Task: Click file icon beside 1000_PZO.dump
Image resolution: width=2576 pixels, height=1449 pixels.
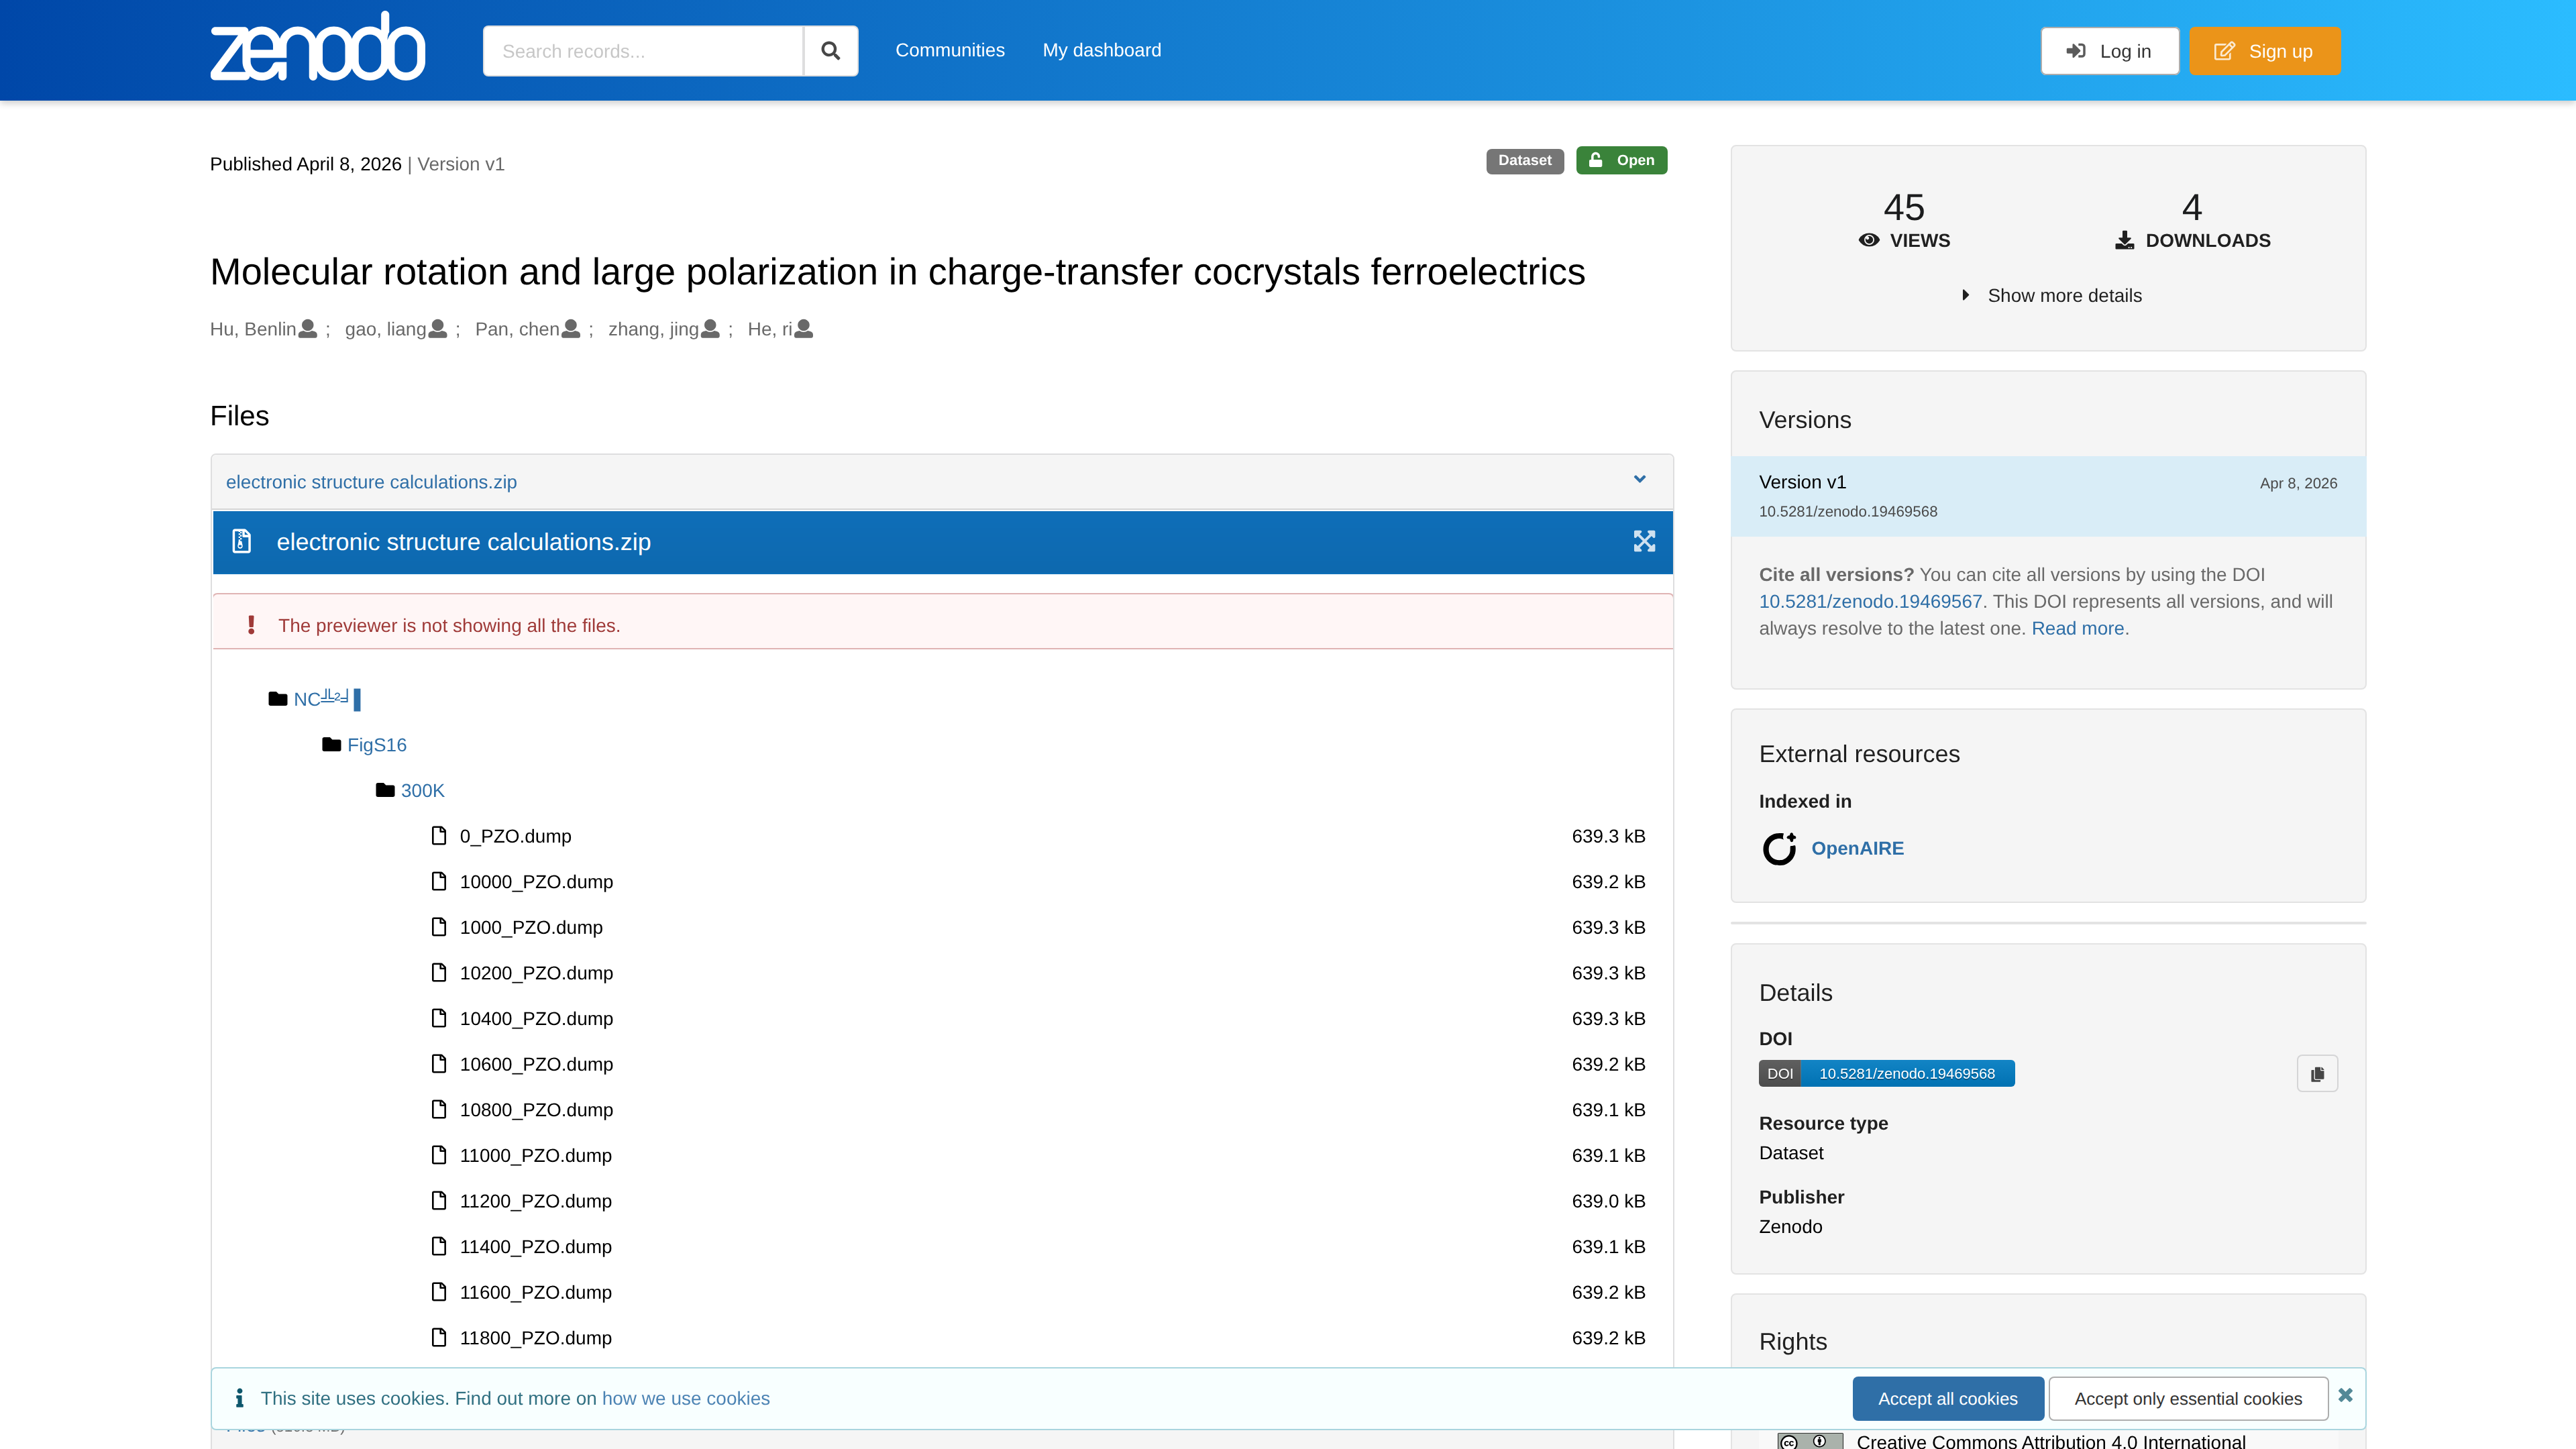Action: coord(439,926)
